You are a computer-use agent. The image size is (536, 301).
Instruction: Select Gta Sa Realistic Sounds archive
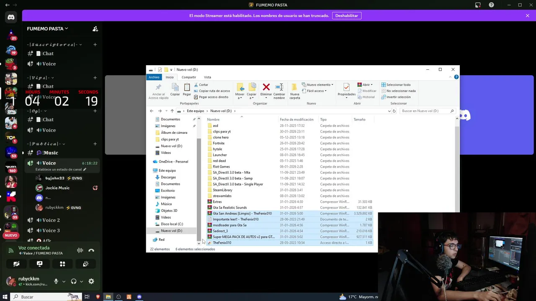pos(229,208)
